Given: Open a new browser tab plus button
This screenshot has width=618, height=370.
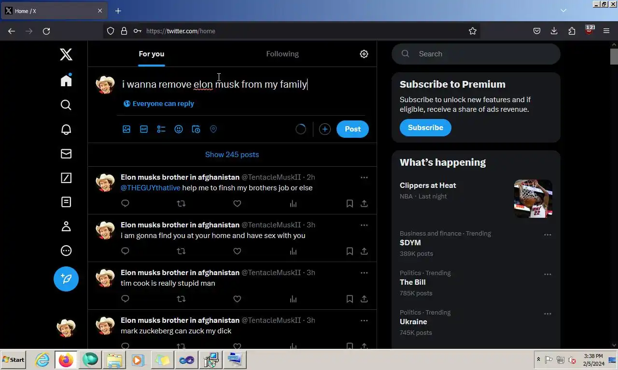Looking at the screenshot, I should (x=118, y=11).
